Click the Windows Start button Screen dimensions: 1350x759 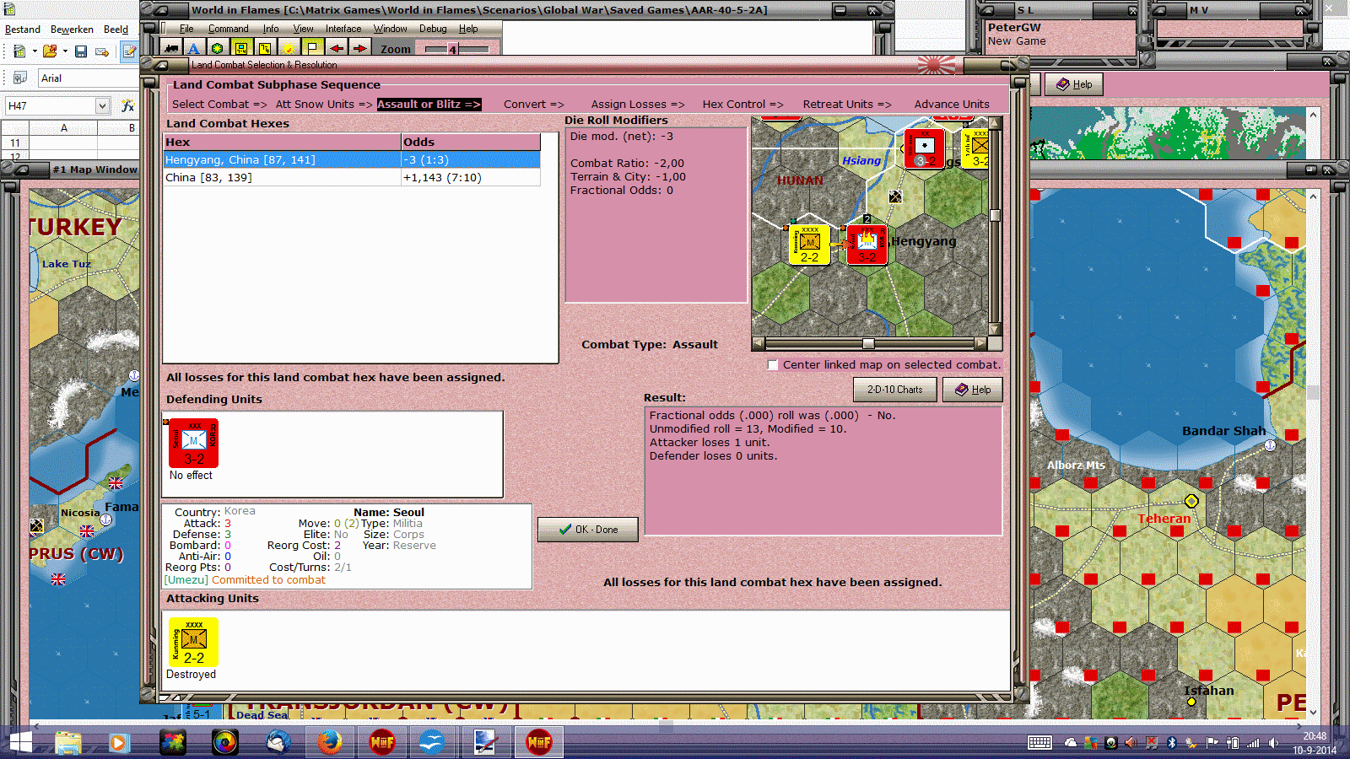[x=19, y=742]
